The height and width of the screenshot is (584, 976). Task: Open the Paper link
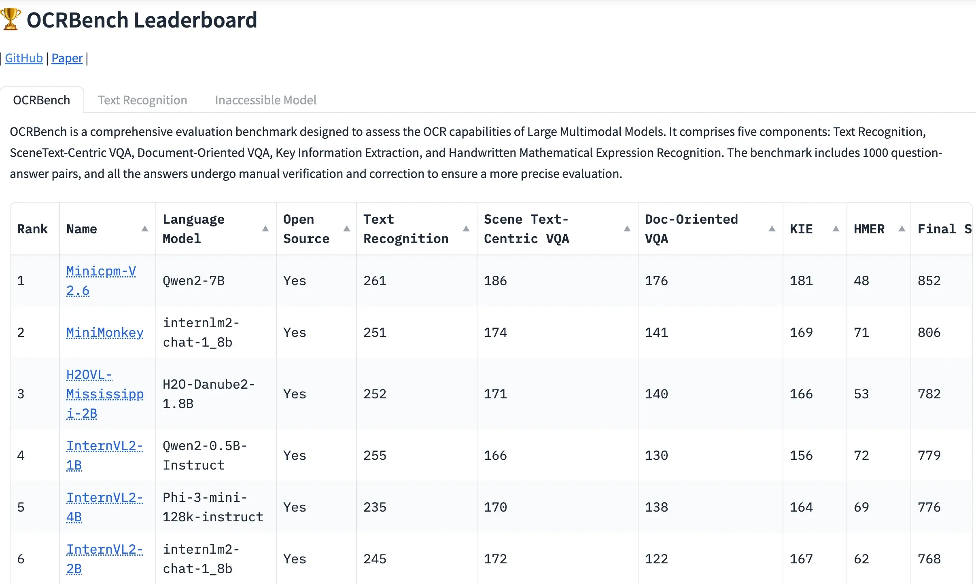(67, 58)
